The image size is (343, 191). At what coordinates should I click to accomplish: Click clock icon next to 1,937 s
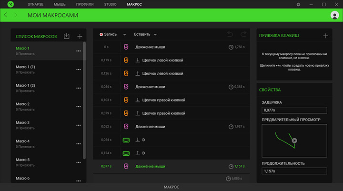[231, 127]
